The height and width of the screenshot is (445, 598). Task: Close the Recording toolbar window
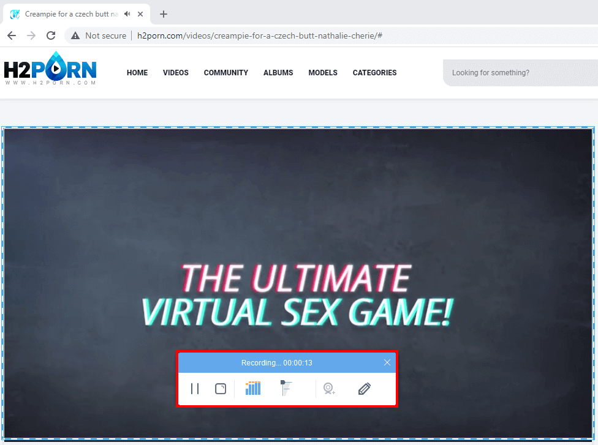click(387, 362)
